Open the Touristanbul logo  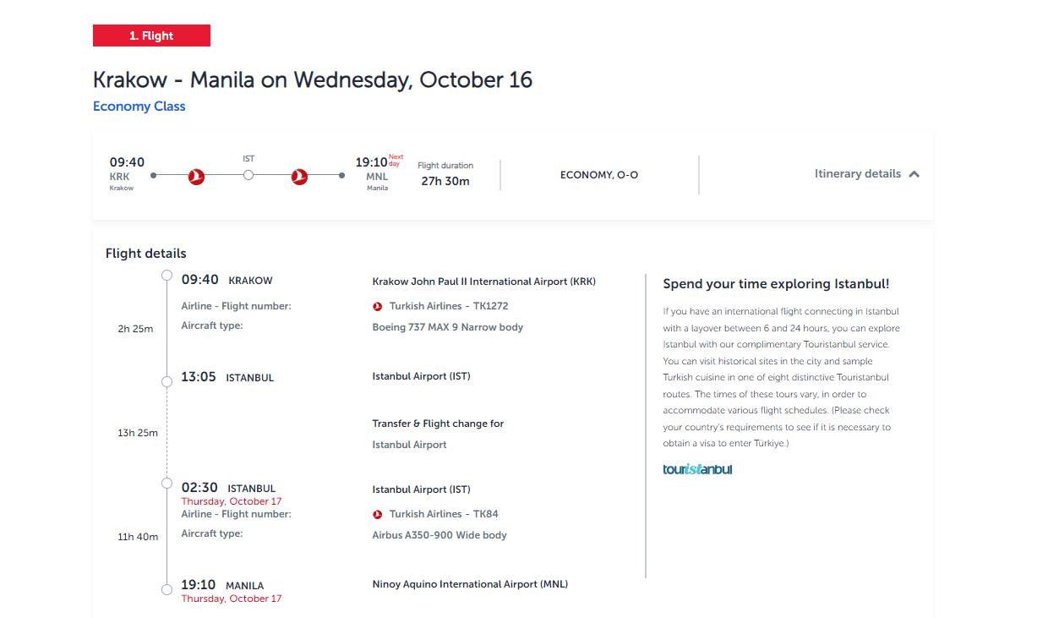coord(697,469)
